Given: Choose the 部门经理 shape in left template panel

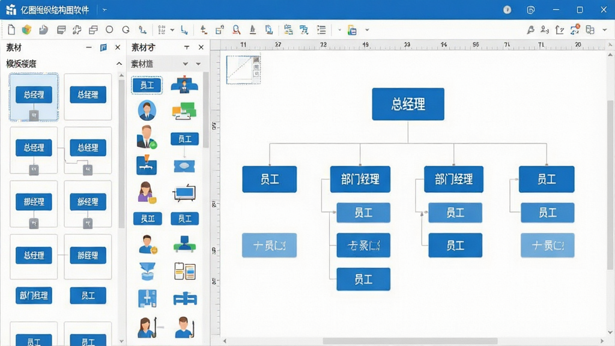Looking at the screenshot, I should pyautogui.click(x=34, y=296).
